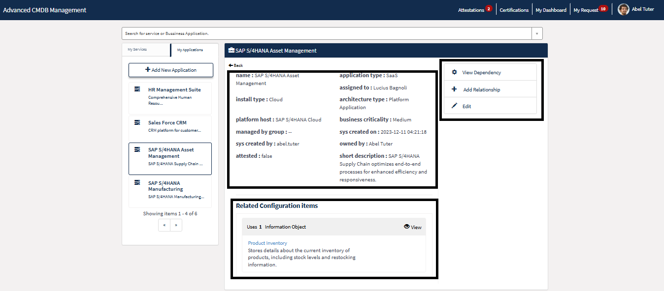This screenshot has width=664, height=291.
Task: Click the briefcase icon in the application header
Action: [232, 51]
